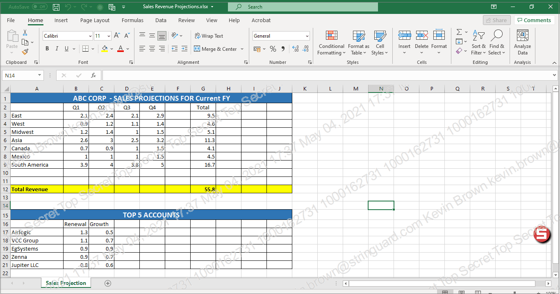The width and height of the screenshot is (560, 294).
Task: Toggle Underline formatting
Action: click(x=66, y=49)
